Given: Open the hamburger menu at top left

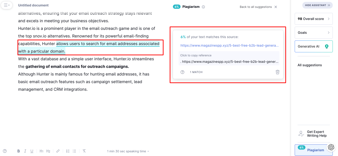Looking at the screenshot, I should tap(6, 5).
